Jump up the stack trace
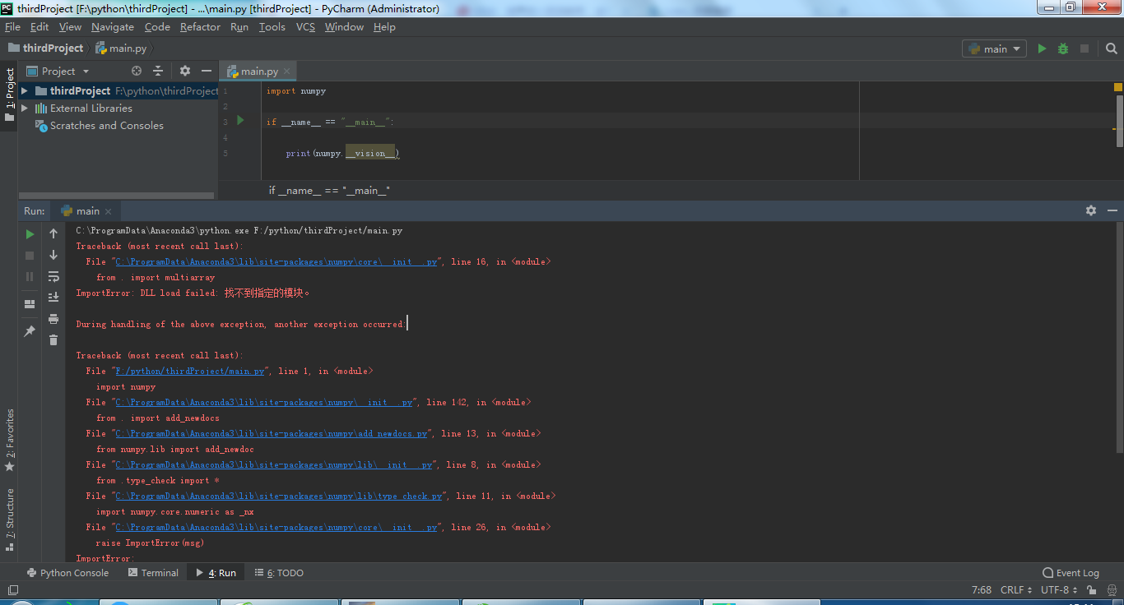This screenshot has width=1124, height=605. (53, 234)
